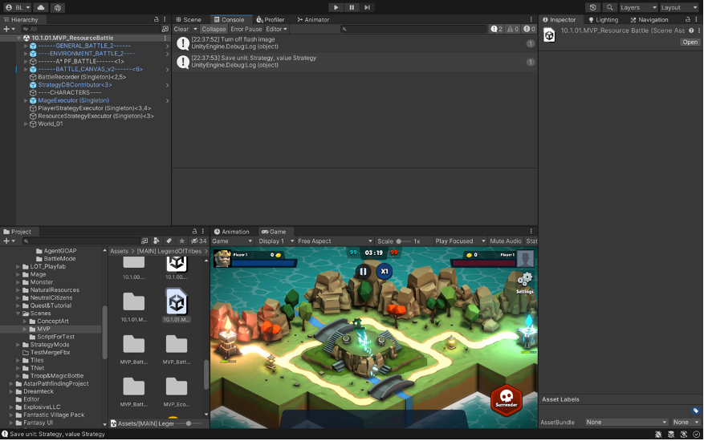Open the Free Aspect dropdown

(x=334, y=241)
